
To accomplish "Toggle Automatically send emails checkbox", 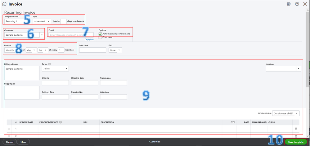I will [x=100, y=34].
